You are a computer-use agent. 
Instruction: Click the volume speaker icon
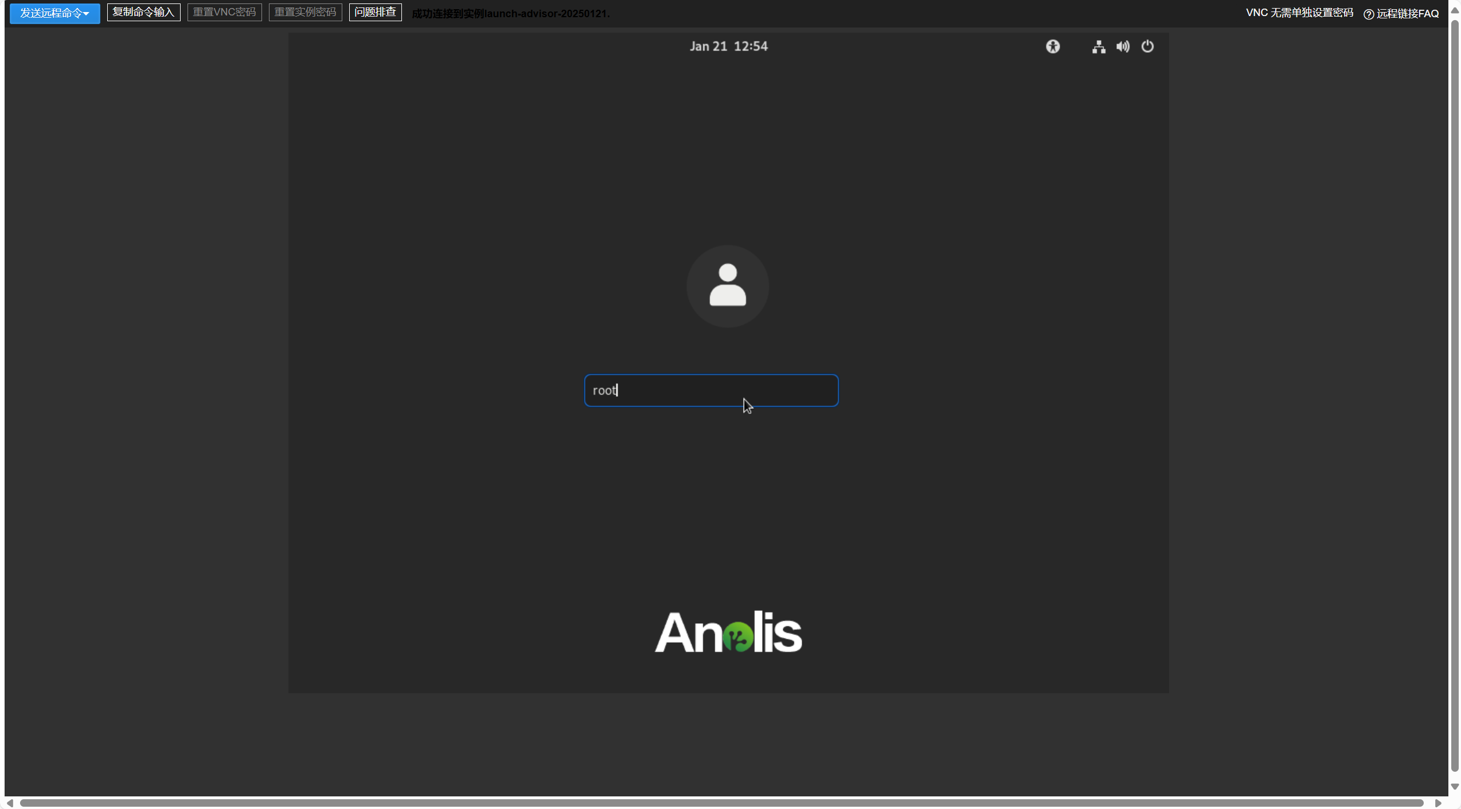coord(1123,46)
